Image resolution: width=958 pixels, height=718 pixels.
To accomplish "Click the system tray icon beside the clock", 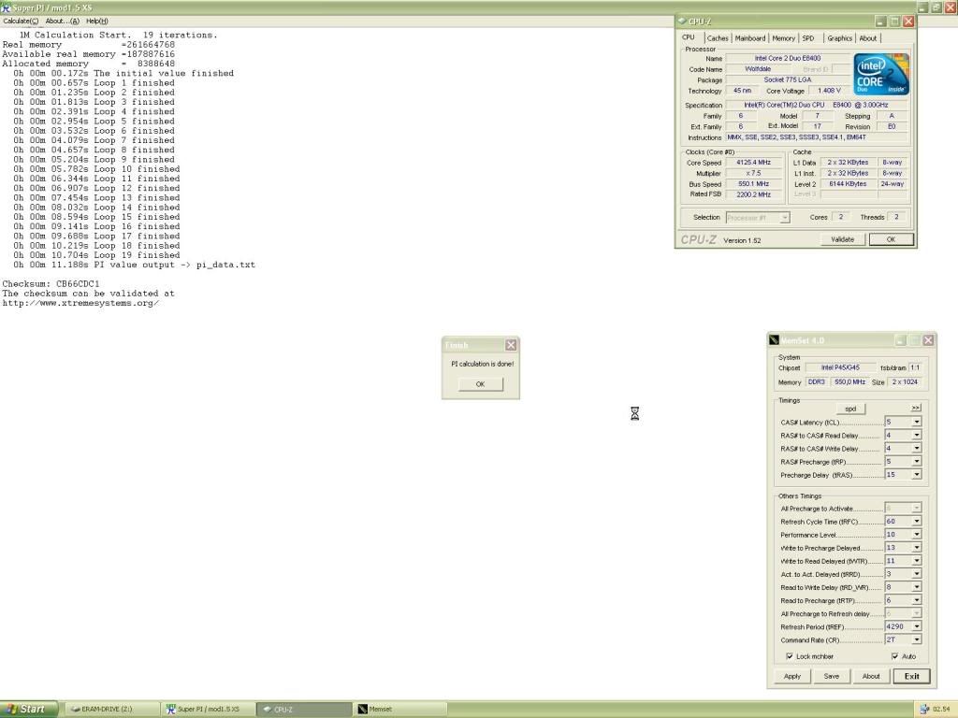I will [x=924, y=710].
